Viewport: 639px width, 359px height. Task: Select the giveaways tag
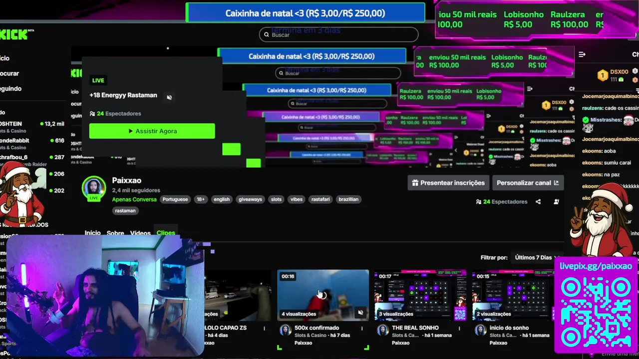pos(250,199)
